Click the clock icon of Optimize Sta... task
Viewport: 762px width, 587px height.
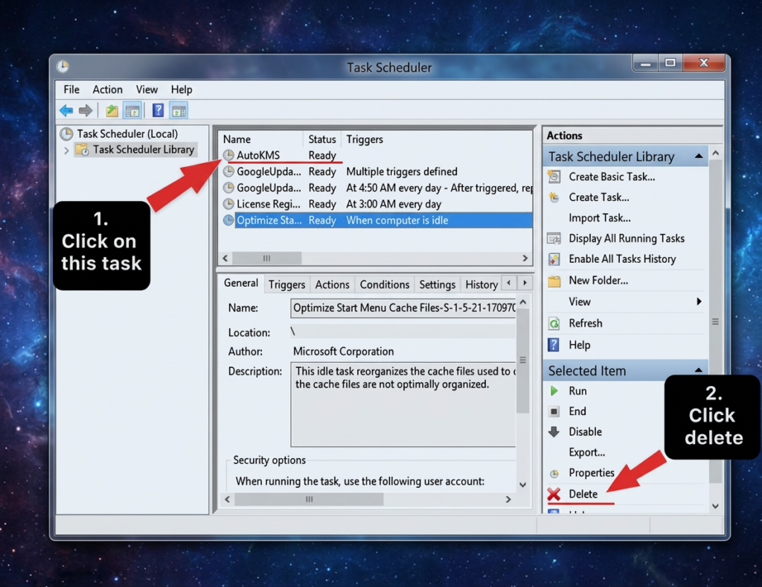[228, 220]
